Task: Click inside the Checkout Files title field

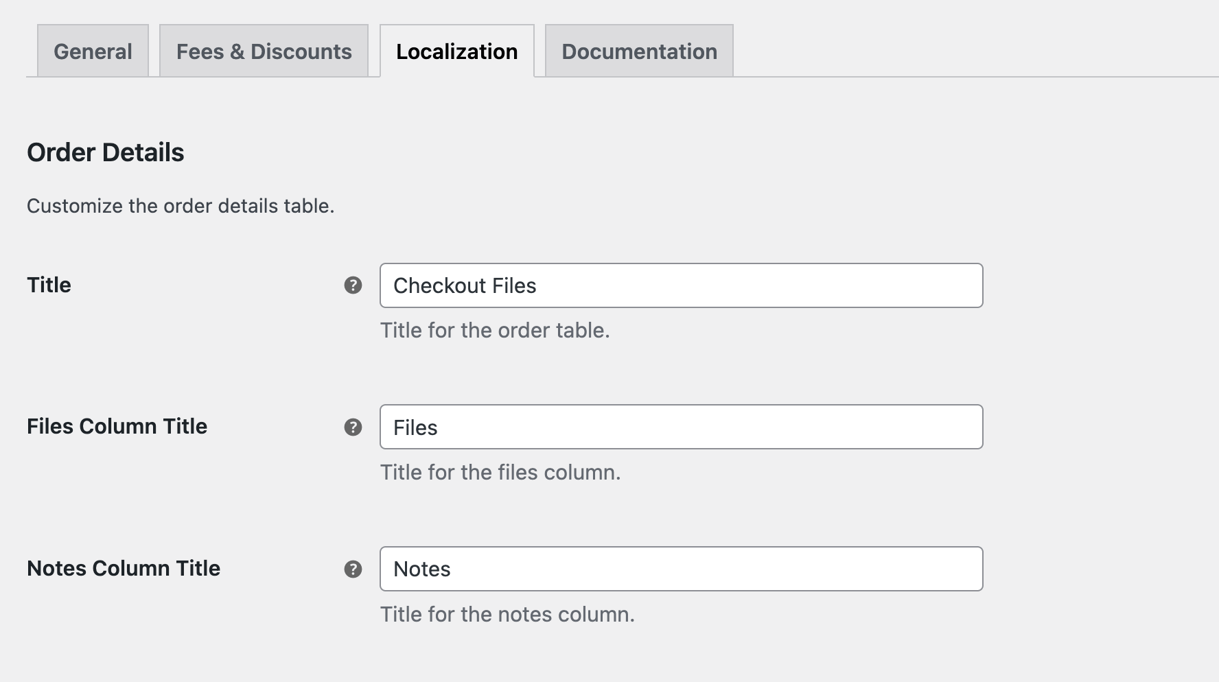Action: [682, 285]
